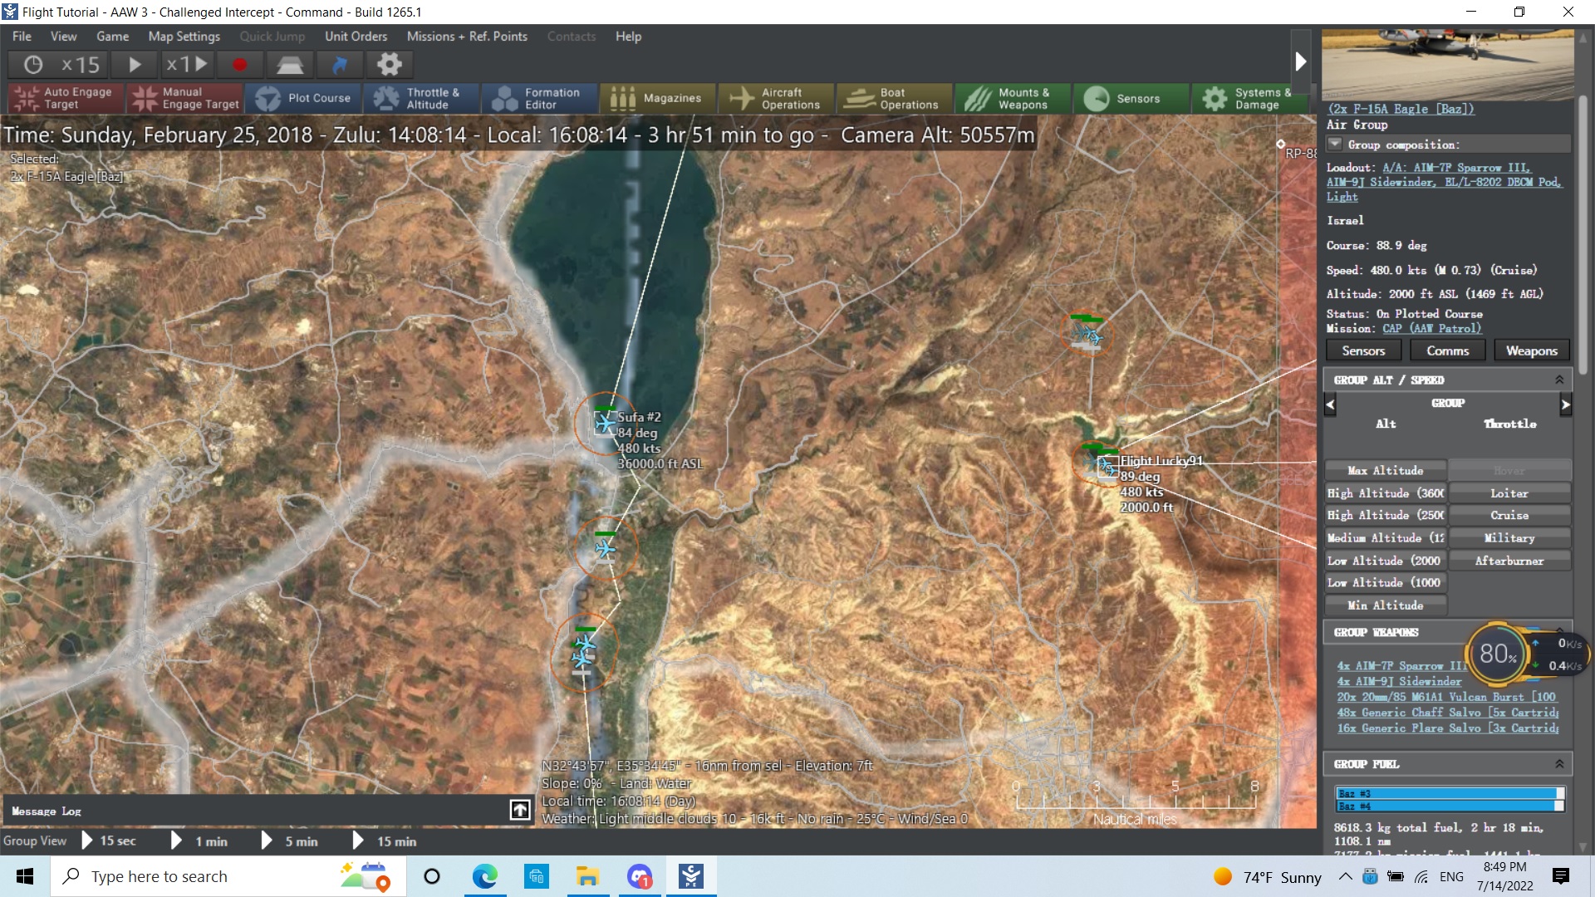Collapse the Group Alt / Speed section
The width and height of the screenshot is (1595, 897).
point(1559,380)
